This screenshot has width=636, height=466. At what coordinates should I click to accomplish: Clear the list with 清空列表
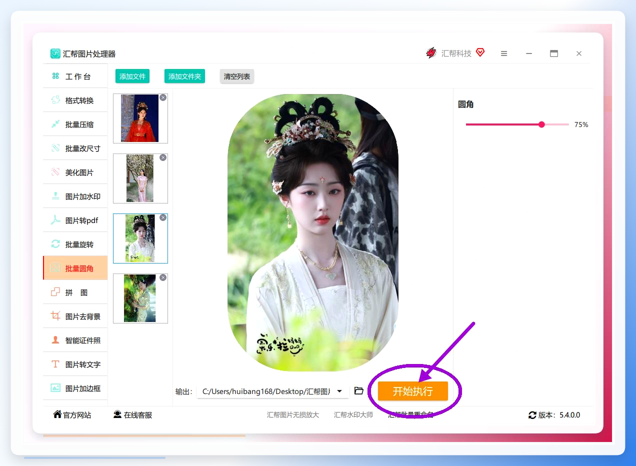pos(237,76)
